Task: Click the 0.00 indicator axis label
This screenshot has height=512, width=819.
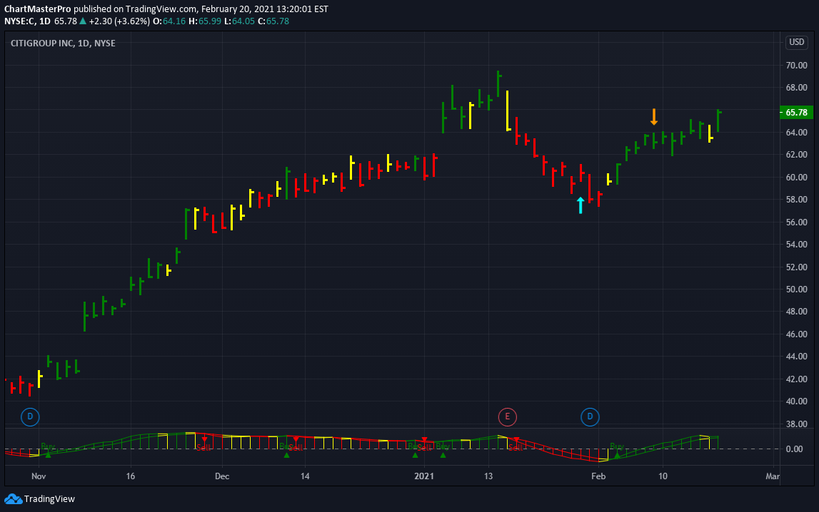Action: pos(794,449)
